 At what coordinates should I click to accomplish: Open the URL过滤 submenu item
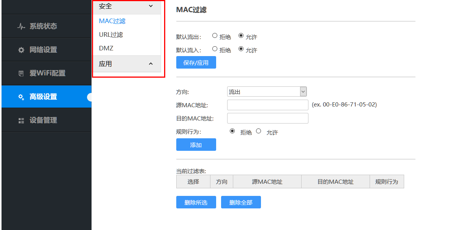tap(111, 35)
